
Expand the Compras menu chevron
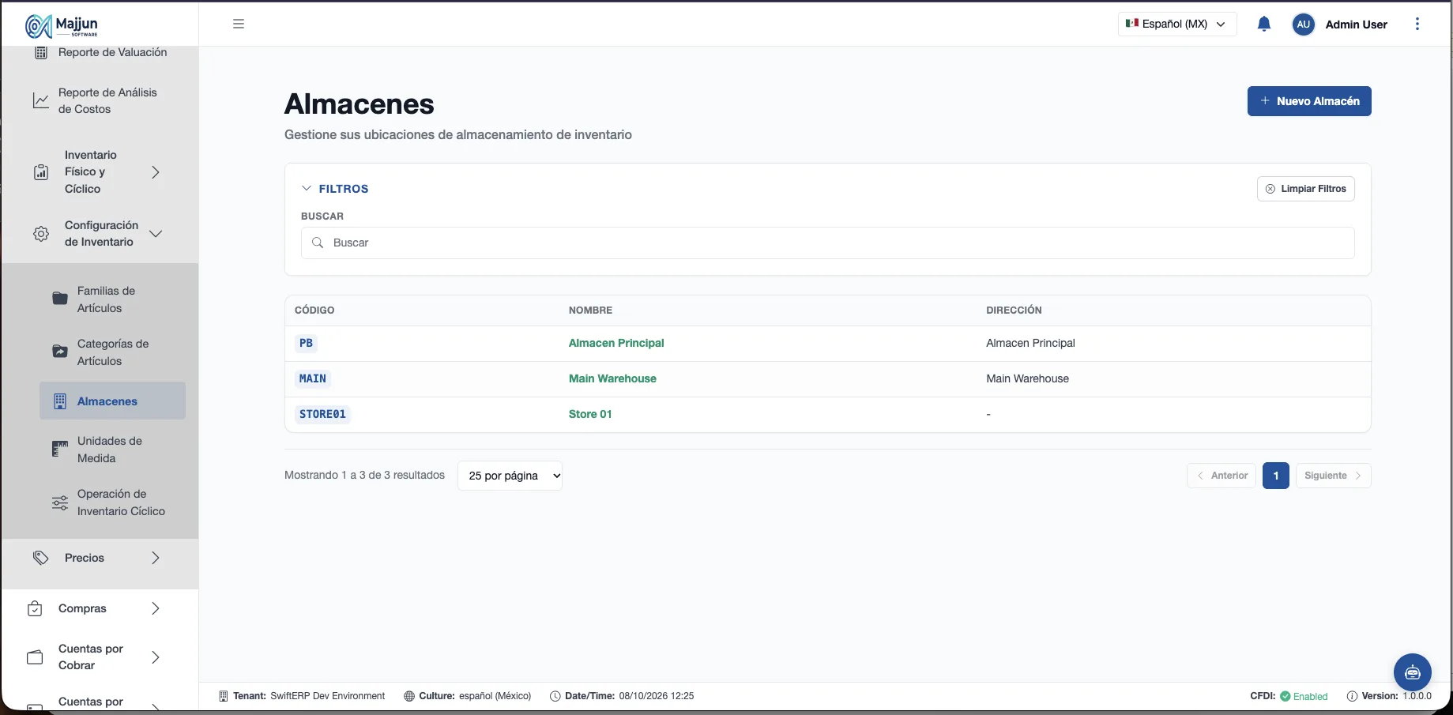pos(156,608)
